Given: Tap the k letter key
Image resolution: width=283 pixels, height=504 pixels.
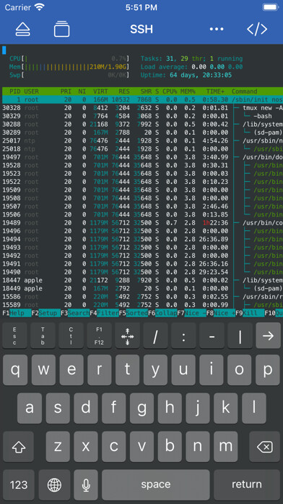Looking at the screenshot, I should coord(226,408).
